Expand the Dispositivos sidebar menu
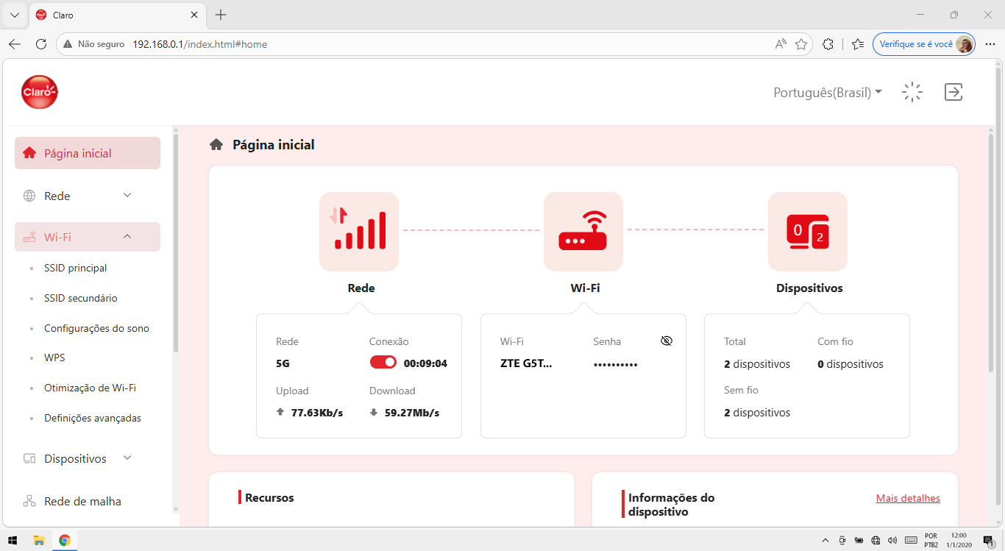Image resolution: width=1005 pixels, height=551 pixels. [x=88, y=458]
